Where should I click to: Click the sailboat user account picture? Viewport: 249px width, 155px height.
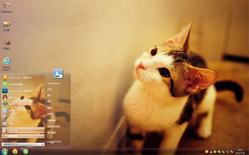click(58, 74)
